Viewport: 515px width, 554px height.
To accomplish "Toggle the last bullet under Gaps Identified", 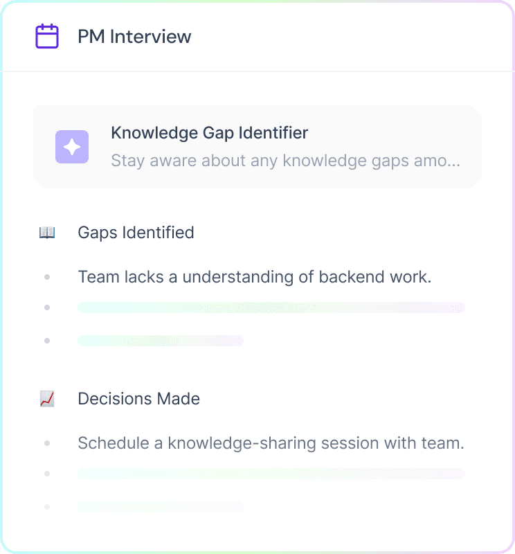I will pyautogui.click(x=47, y=341).
